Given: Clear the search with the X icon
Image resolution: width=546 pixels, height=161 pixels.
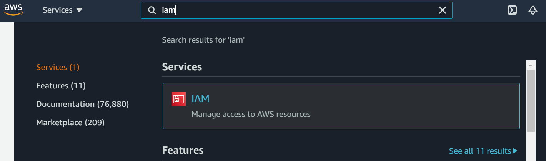Looking at the screenshot, I should [443, 10].
